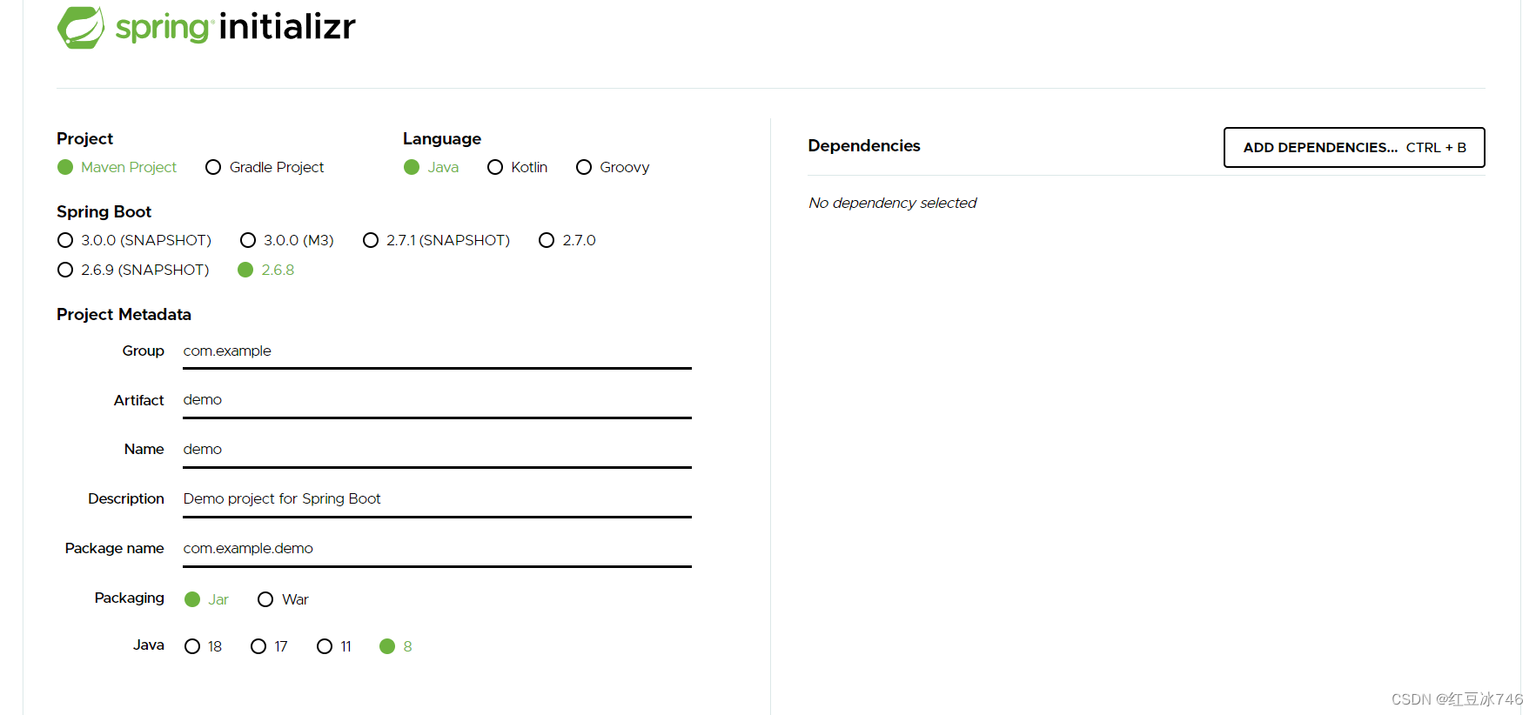Pick Kotlin as the language
1536x715 pixels.
point(517,167)
